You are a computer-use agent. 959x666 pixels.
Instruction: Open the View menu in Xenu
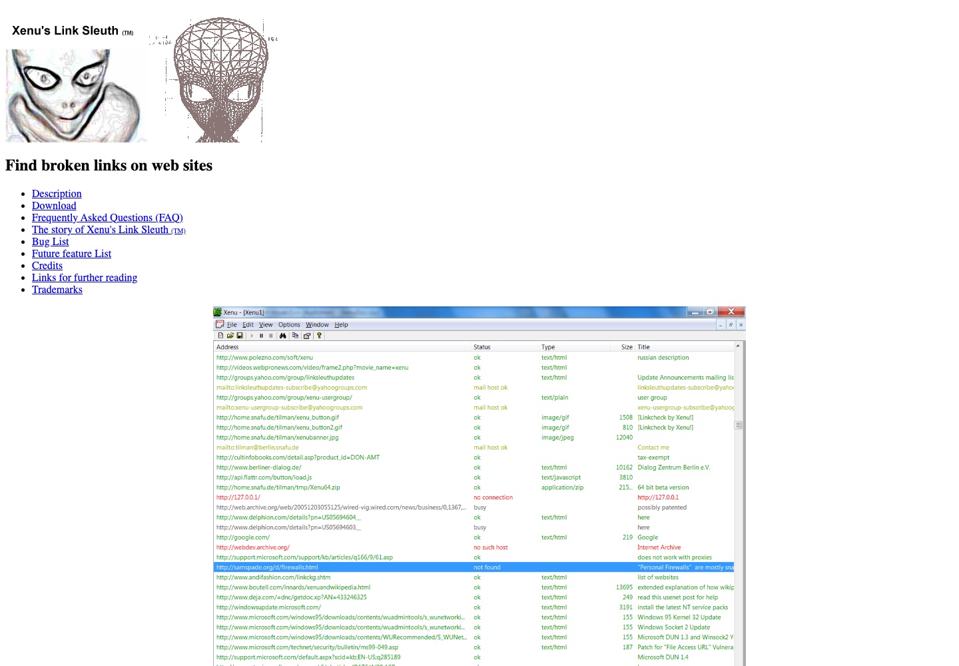pos(266,325)
